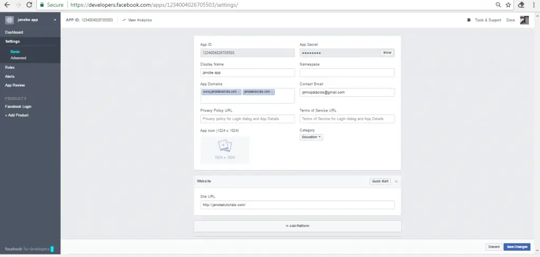This screenshot has height=257, width=540.
Task: Click the app logo icon beside janobe app
Action: 9,20
